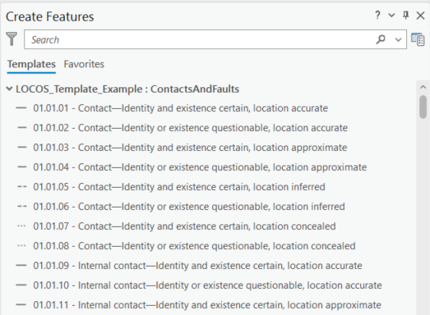Switch to the Templates tab
This screenshot has width=430, height=315.
point(31,64)
